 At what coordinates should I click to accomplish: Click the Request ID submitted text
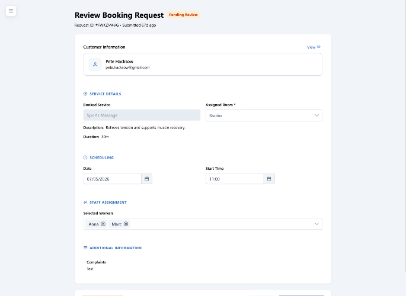click(115, 25)
